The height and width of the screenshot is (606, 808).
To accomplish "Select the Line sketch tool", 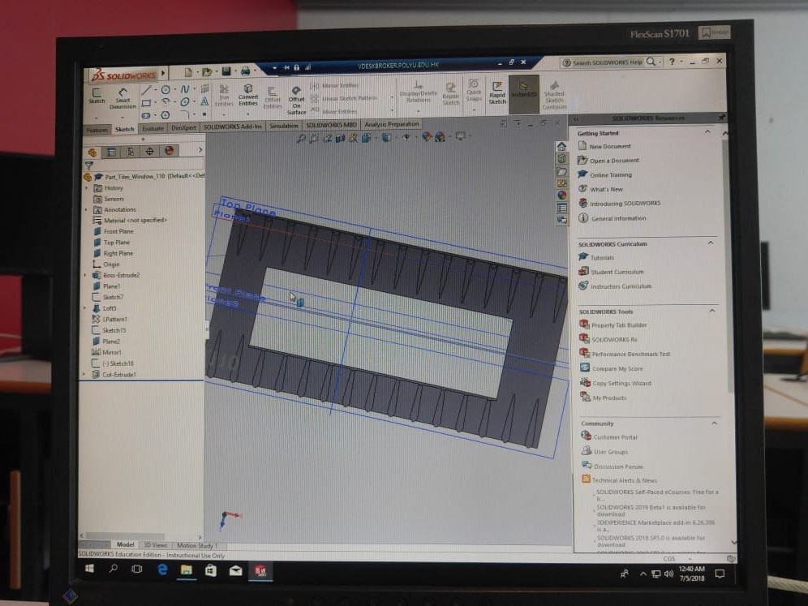I will [147, 90].
